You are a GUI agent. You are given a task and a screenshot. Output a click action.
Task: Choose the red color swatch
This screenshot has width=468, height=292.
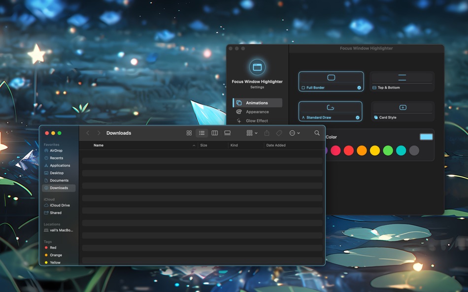click(349, 150)
